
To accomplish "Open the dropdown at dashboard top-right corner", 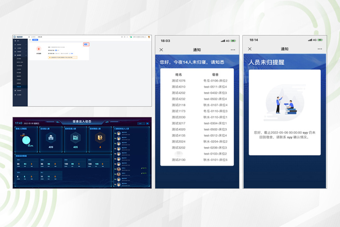I will [141, 124].
